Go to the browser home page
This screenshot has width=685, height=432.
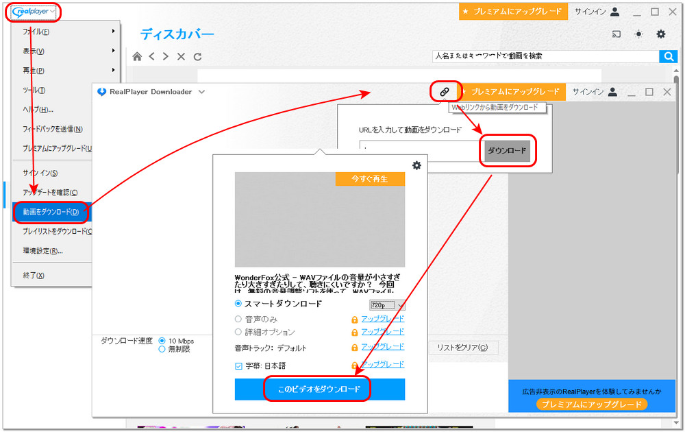[x=137, y=56]
